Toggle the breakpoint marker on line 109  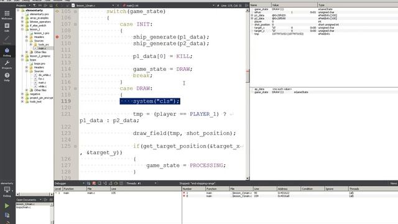pyautogui.click(x=57, y=37)
